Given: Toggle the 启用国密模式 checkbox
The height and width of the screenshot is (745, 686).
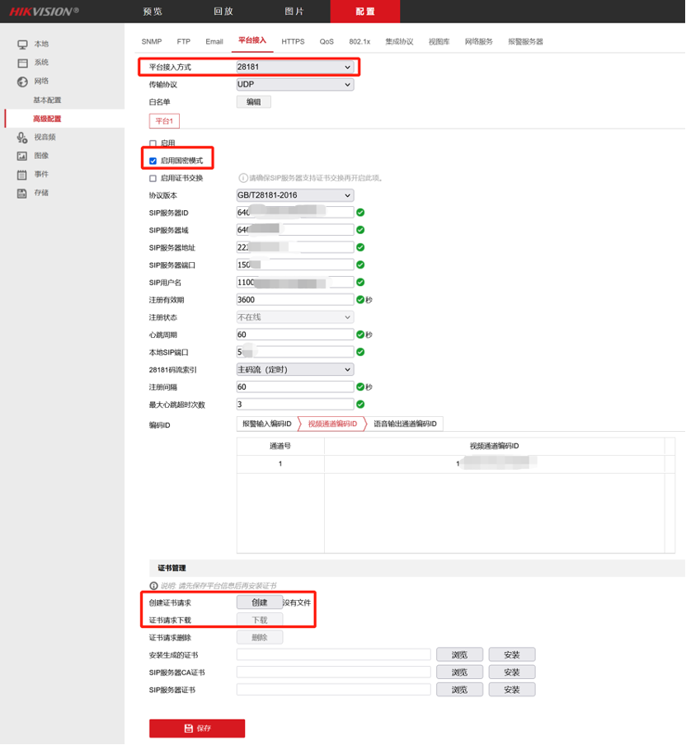Looking at the screenshot, I should 153,161.
